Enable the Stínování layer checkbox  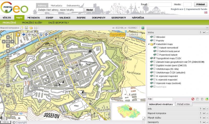point(154,37)
